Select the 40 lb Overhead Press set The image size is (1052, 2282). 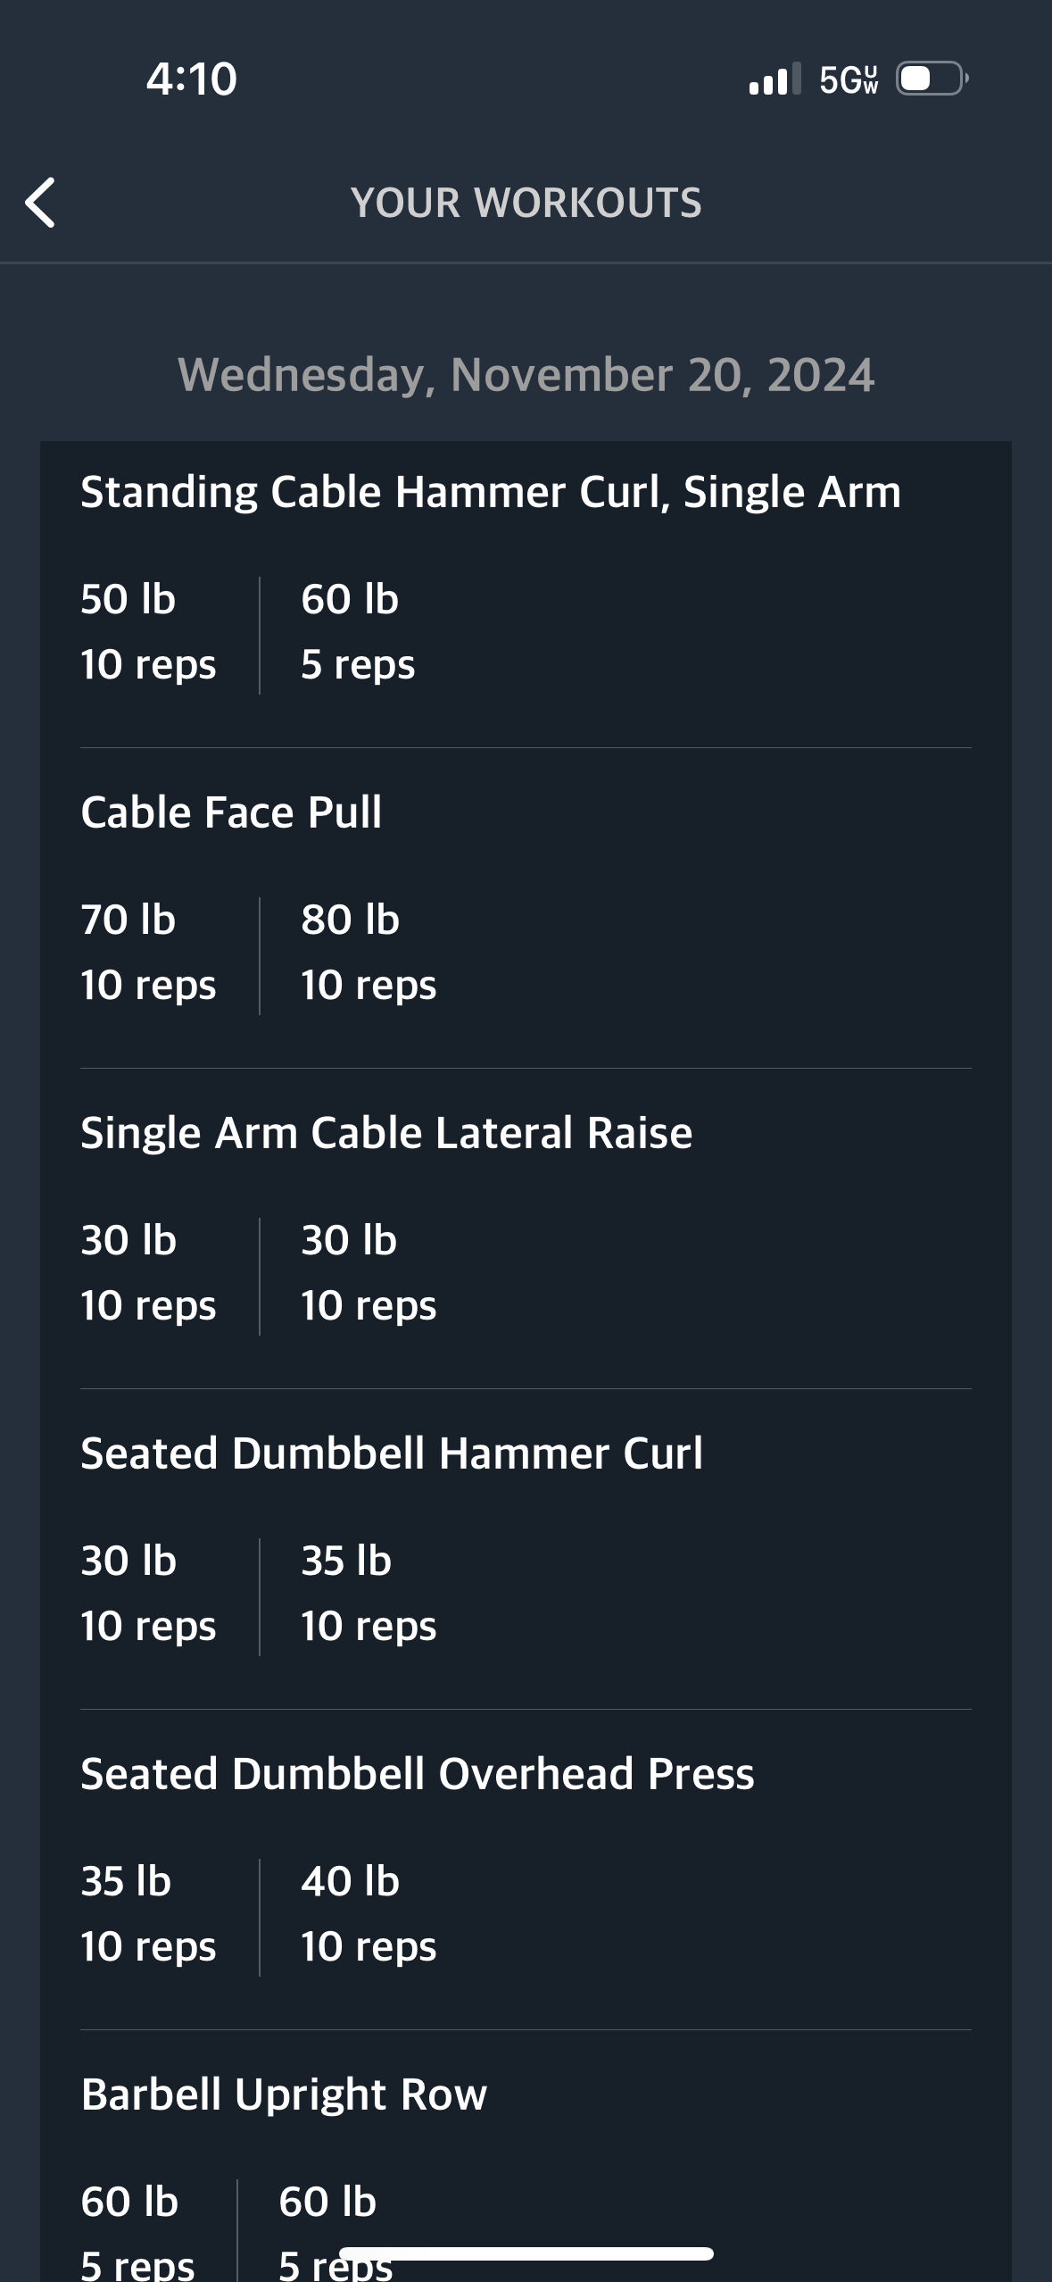pyautogui.click(x=369, y=1914)
